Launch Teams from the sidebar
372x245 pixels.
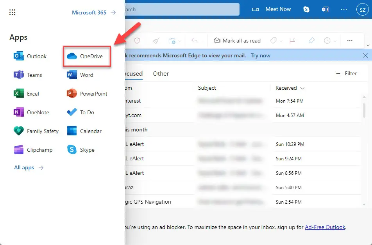[33, 75]
